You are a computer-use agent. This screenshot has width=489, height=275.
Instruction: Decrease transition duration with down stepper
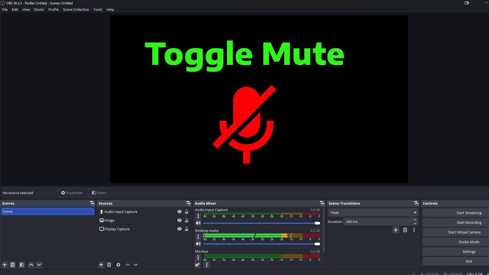(415, 223)
